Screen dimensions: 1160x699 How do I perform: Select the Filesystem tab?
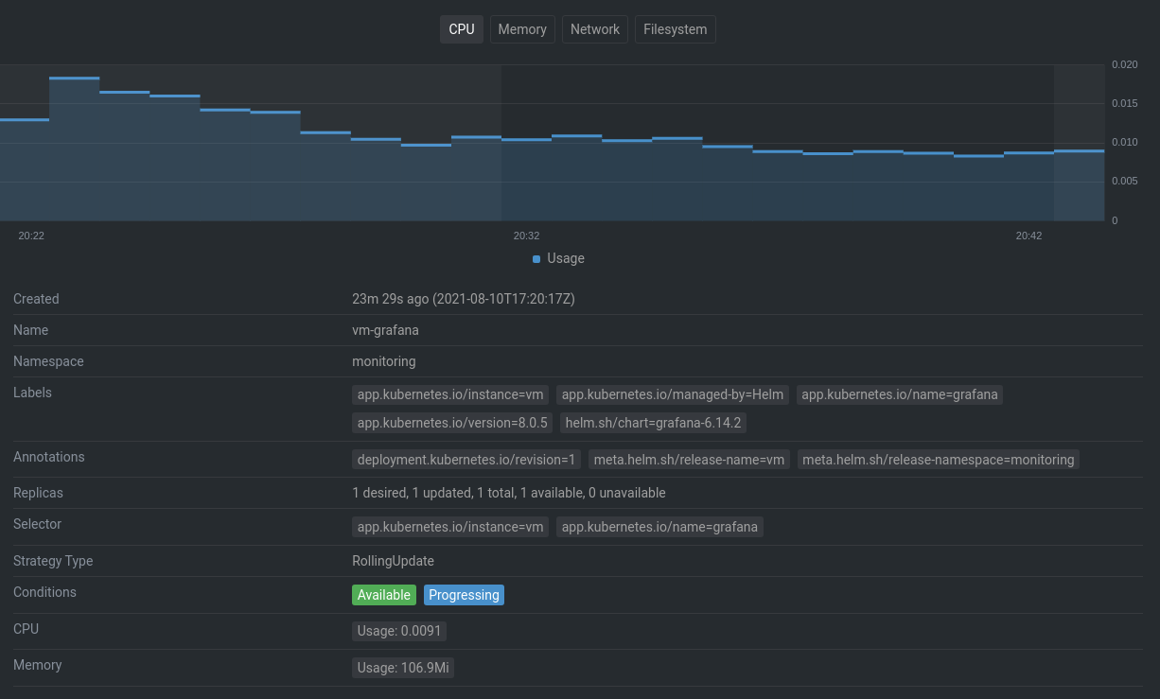point(675,29)
